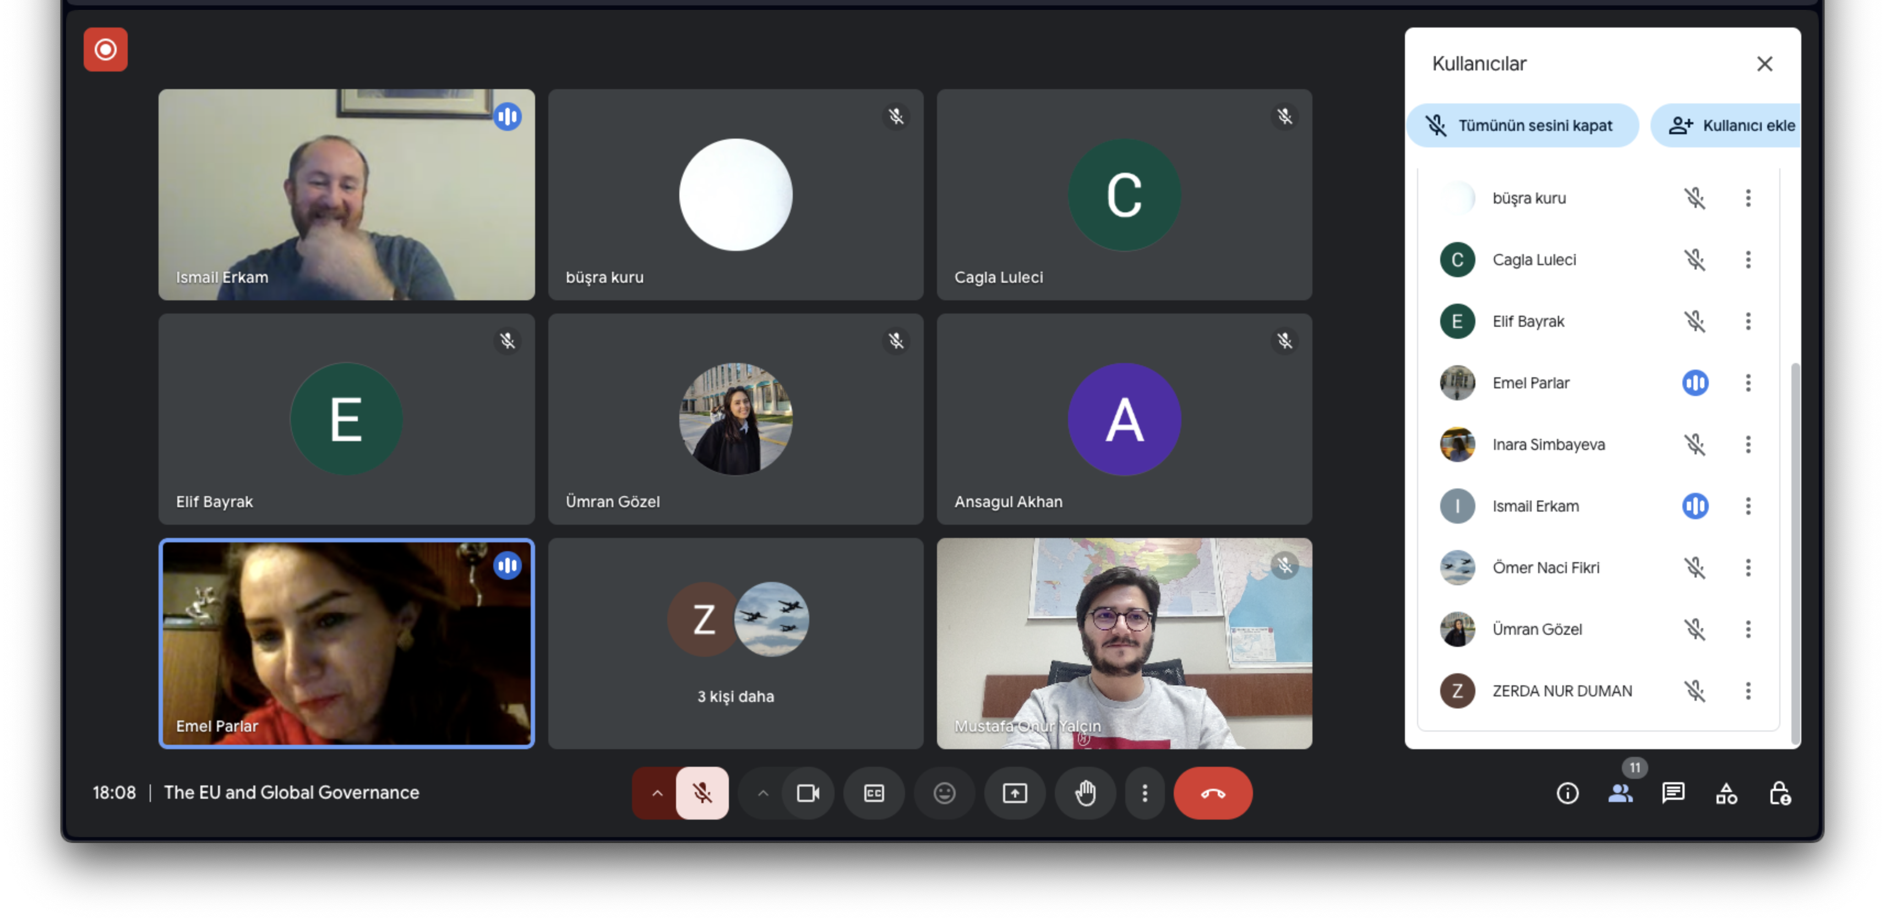This screenshot has height=923, width=1885.
Task: Toggle the participants people panel
Action: 1620,793
